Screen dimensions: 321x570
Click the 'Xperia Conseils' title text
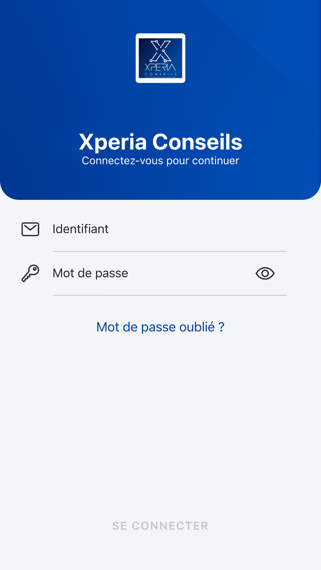pyautogui.click(x=160, y=142)
